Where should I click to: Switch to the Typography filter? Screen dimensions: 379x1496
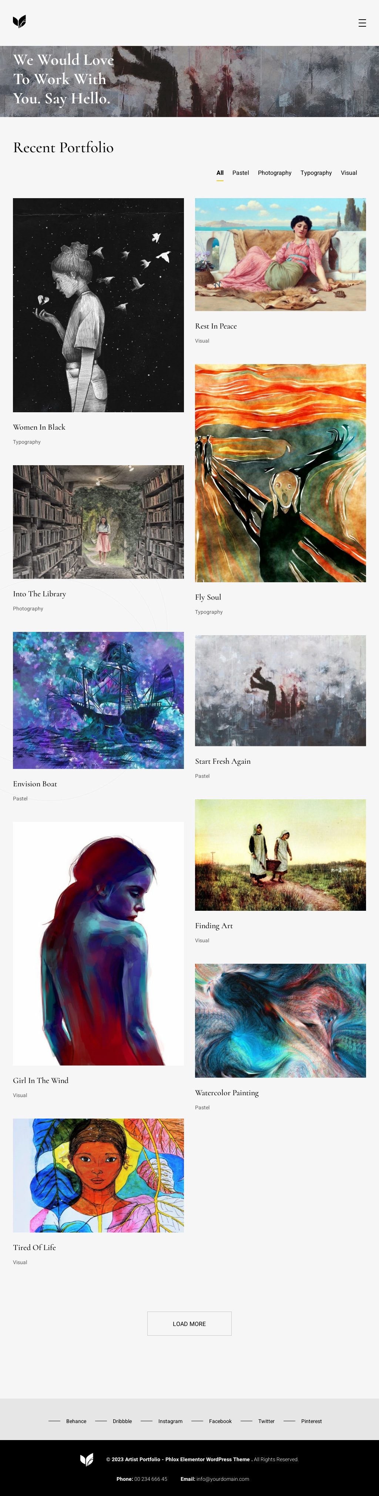(x=316, y=173)
